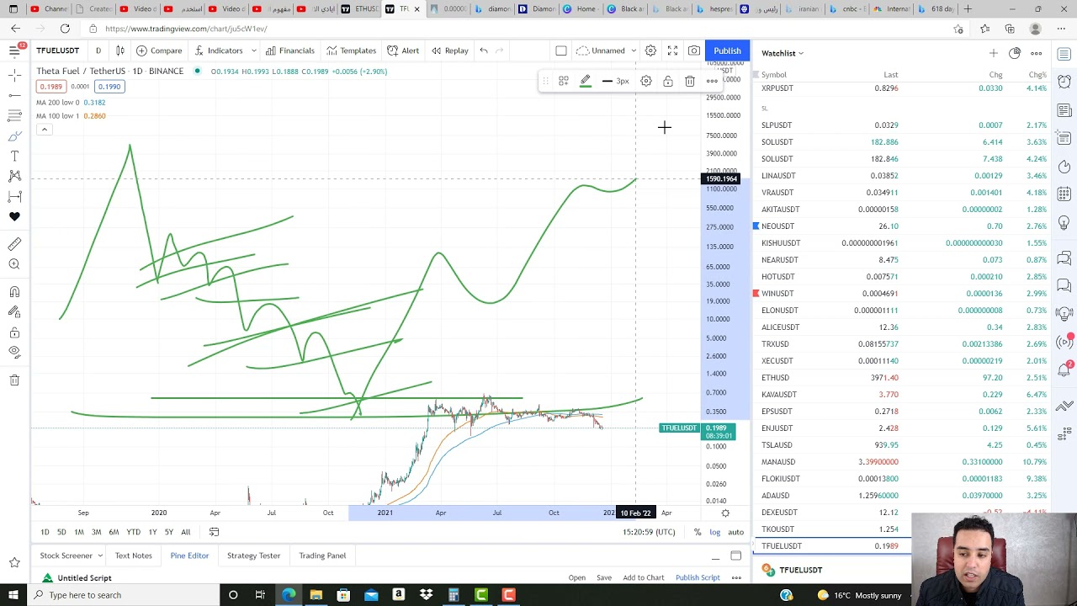Select the brush drawing tool
Viewport: 1077px width, 606px height.
pos(14,136)
